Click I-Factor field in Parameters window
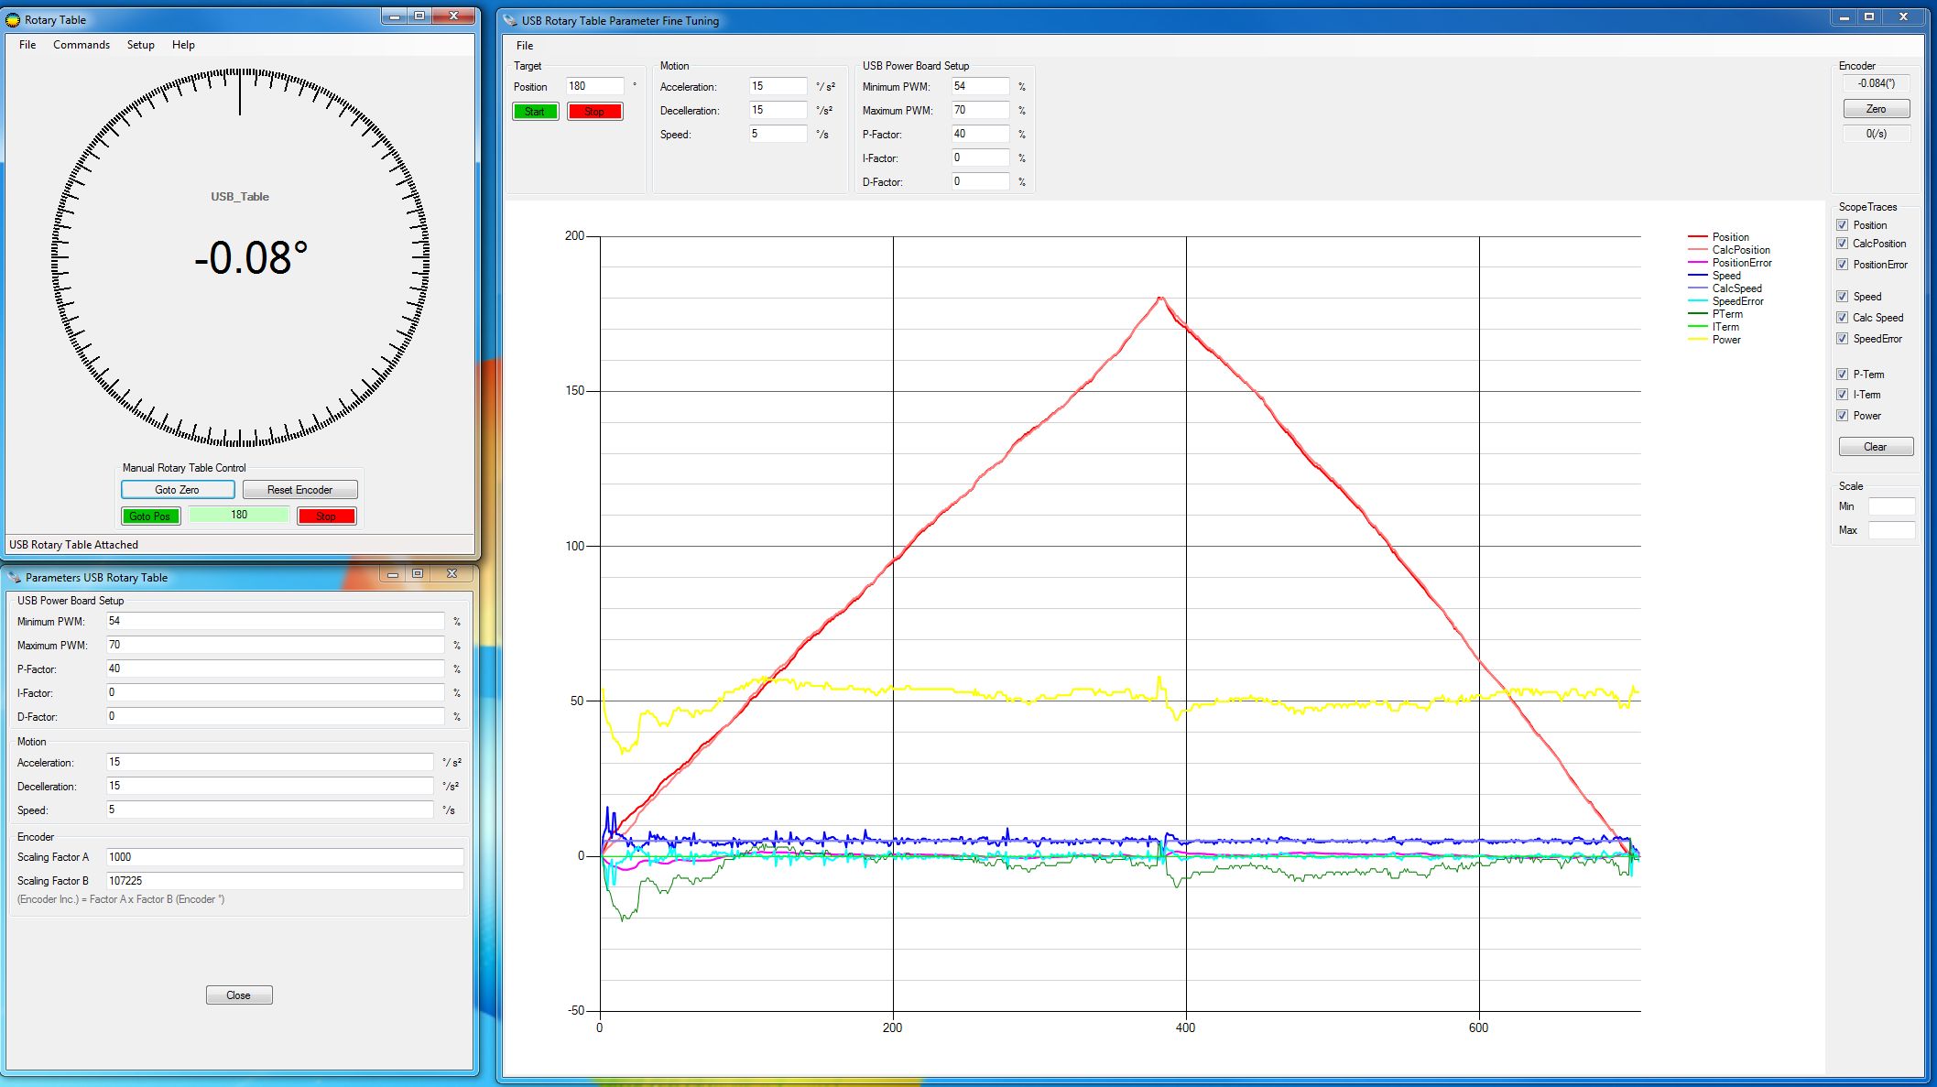Image resolution: width=1937 pixels, height=1087 pixels. [x=275, y=692]
